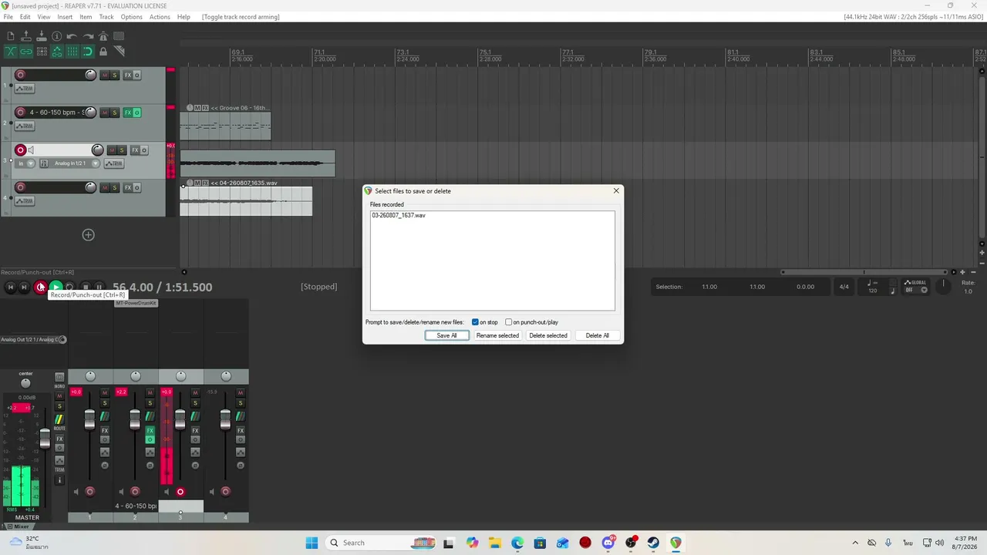Image resolution: width=987 pixels, height=555 pixels.
Task: Open the Actions menu
Action: click(160, 17)
